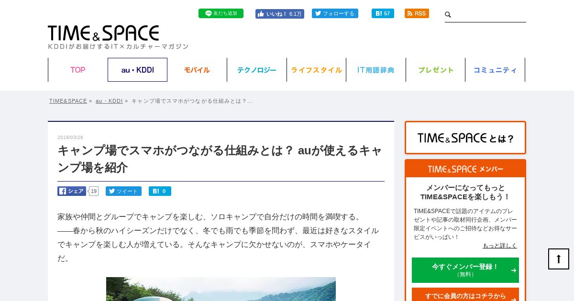Bookmark article with Hatena B! 0 button
This screenshot has width=574, height=301.
click(x=160, y=191)
